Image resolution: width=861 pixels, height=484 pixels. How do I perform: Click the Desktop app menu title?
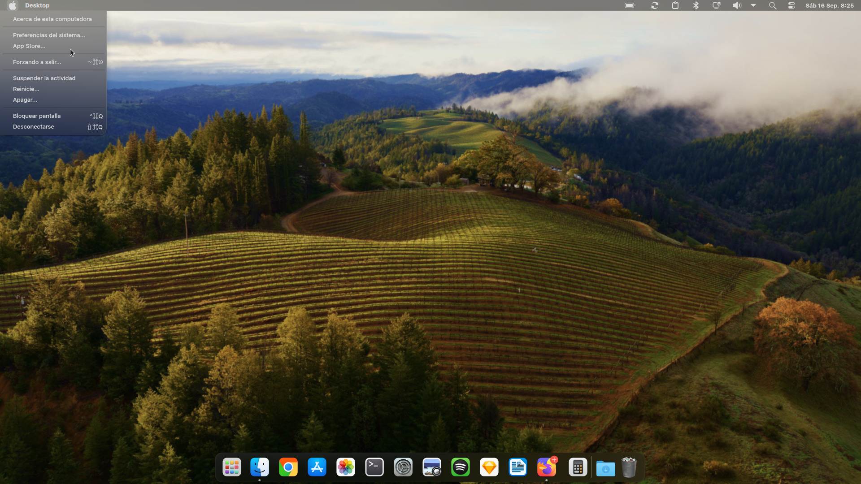[x=37, y=5]
